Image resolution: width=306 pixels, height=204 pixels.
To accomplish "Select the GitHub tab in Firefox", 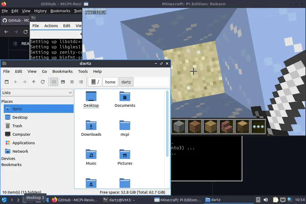I will pyautogui.click(x=16, y=20).
